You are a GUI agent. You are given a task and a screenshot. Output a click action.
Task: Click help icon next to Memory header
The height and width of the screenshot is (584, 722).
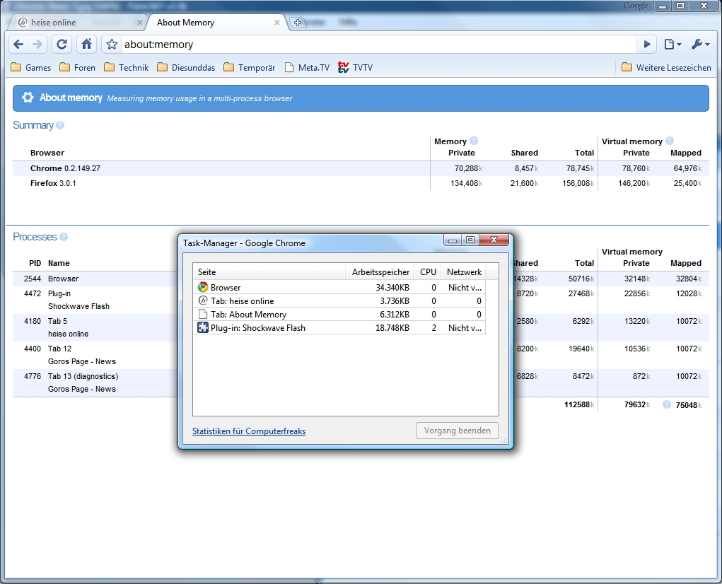[x=473, y=141]
